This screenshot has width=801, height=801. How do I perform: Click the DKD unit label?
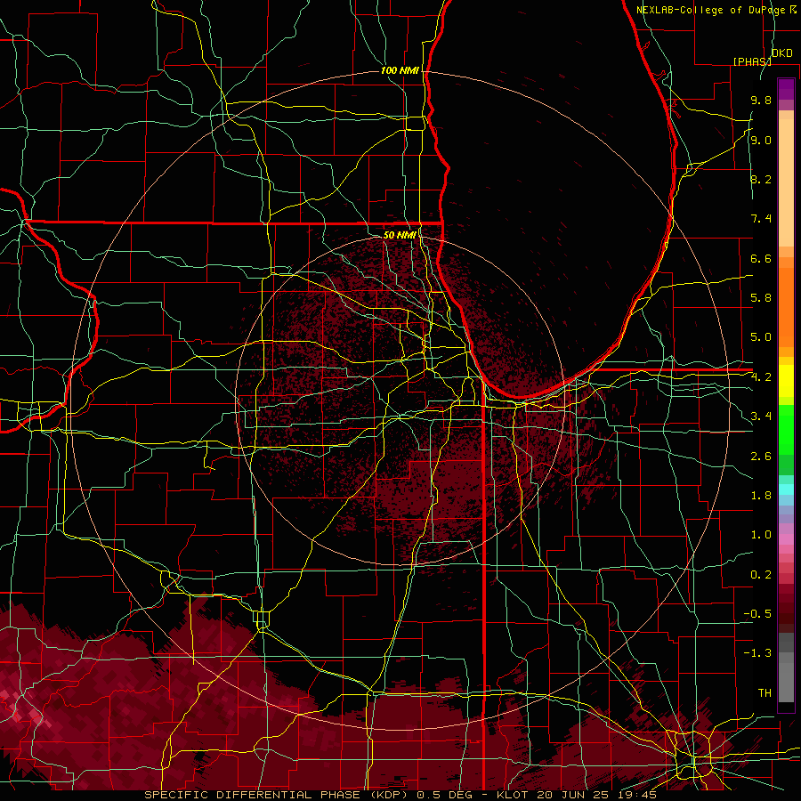[x=781, y=53]
